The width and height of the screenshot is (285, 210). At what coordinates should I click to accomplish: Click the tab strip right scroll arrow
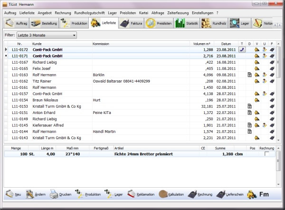(280, 25)
